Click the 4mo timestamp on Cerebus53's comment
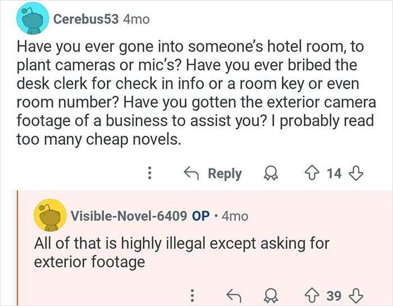The width and height of the screenshot is (393, 306). [136, 19]
